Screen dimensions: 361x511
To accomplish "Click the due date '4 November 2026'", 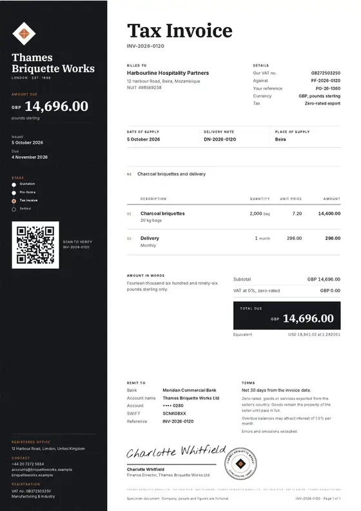I will [x=30, y=157].
